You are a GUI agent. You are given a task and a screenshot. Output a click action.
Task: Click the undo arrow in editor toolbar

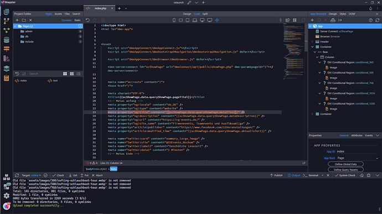tap(87, 20)
